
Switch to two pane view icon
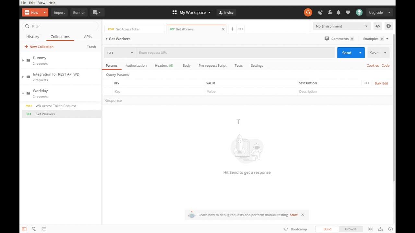(371, 229)
